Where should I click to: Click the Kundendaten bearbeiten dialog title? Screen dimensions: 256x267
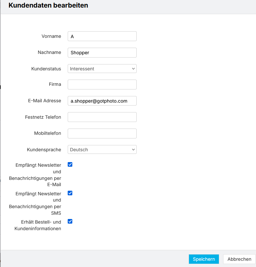48,5
